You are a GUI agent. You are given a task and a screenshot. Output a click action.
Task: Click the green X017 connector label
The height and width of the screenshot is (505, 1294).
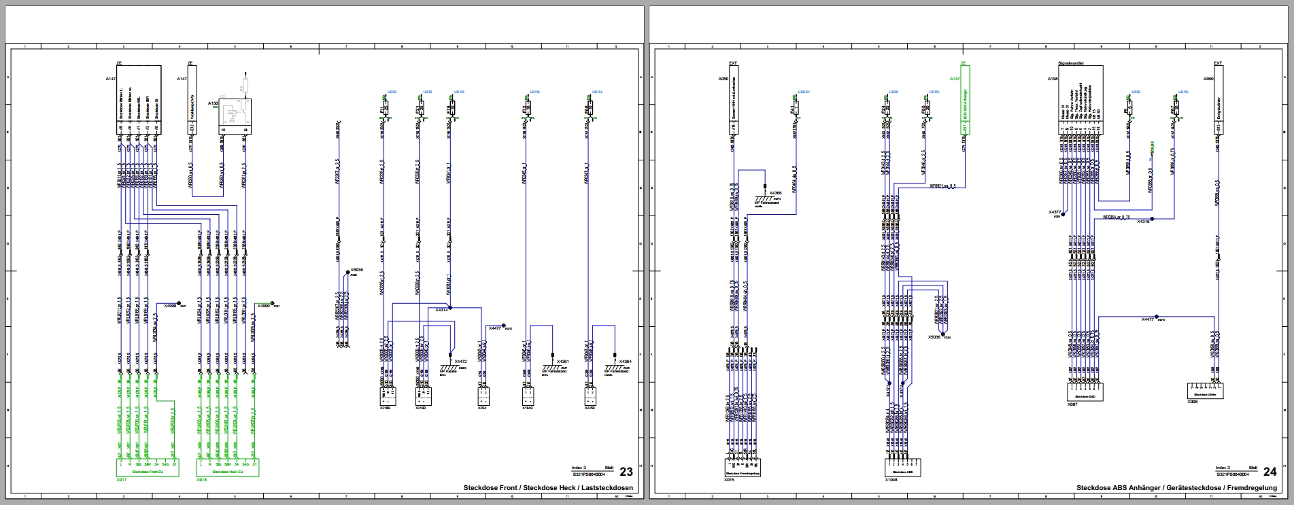[x=122, y=480]
